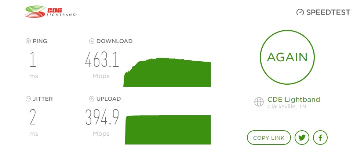Click the ping value of 1 ms
Image resolution: width=357 pixels, height=158 pixels.
33,59
